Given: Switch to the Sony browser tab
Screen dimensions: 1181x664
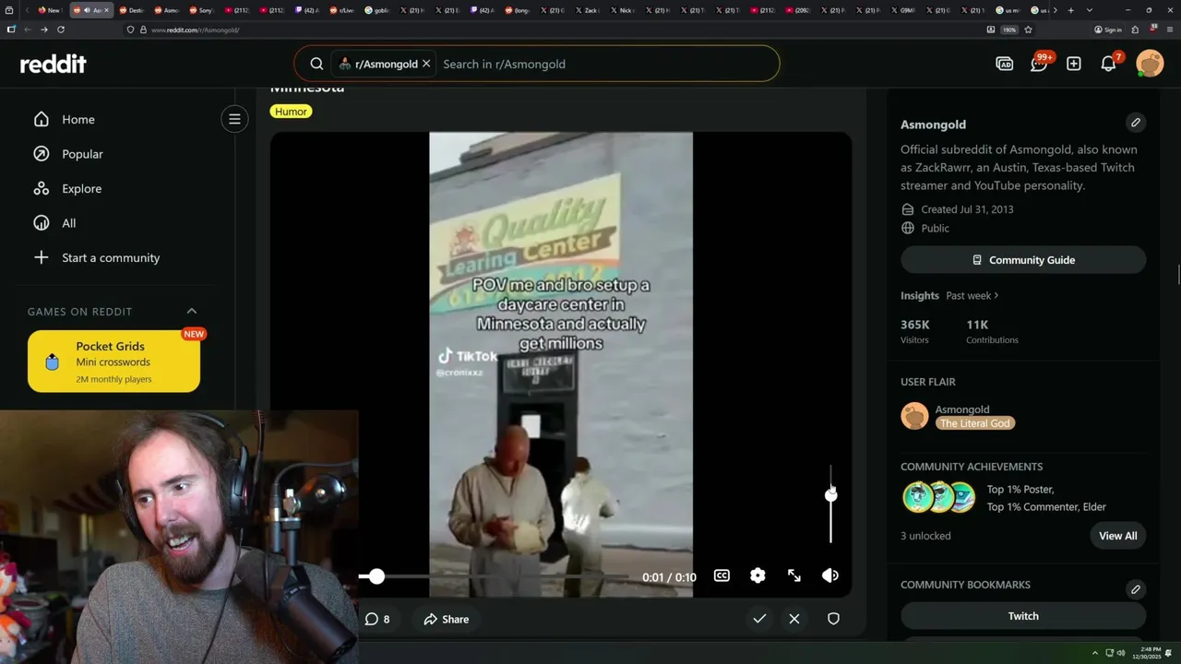Looking at the screenshot, I should point(202,10).
